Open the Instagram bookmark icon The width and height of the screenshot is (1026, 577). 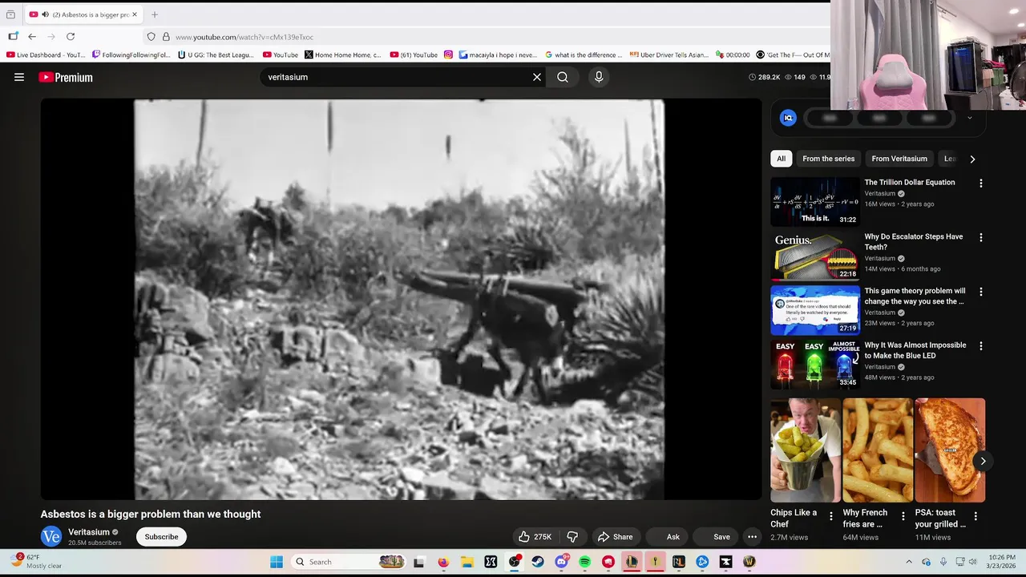pos(448,55)
